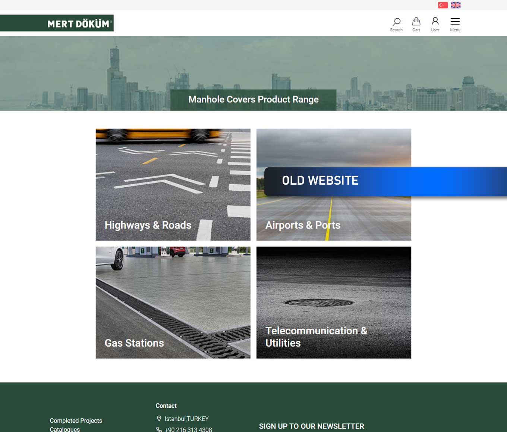The image size is (507, 432).
Task: Click the location pin icon near Istanbul
Action: pyautogui.click(x=159, y=419)
